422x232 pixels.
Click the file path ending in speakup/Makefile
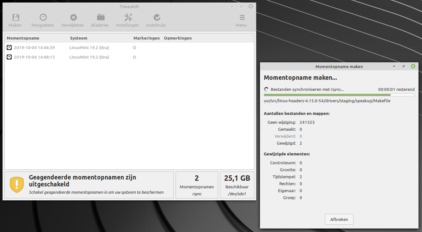(x=327, y=101)
